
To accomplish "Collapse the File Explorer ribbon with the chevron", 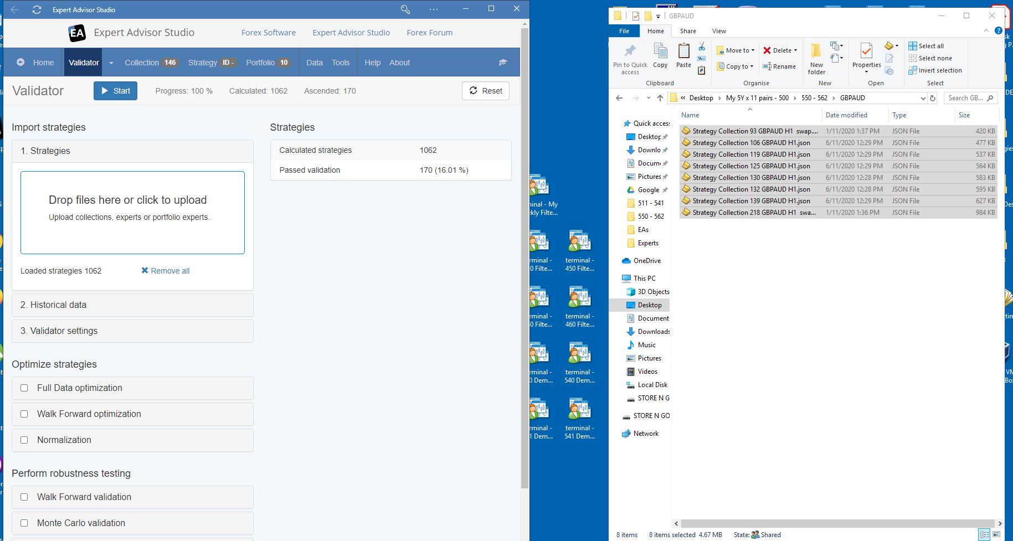I will 986,31.
